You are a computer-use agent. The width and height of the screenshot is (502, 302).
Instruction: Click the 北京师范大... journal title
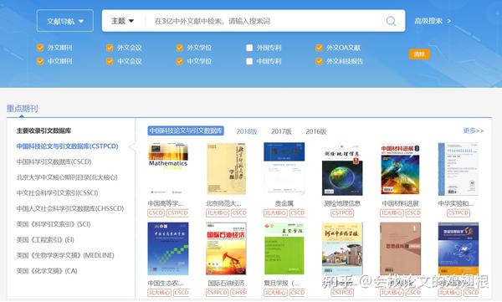tap(223, 203)
